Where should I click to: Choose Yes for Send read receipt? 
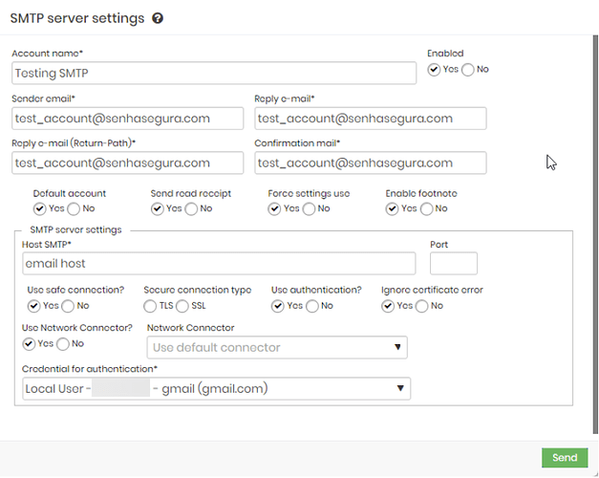(x=157, y=208)
